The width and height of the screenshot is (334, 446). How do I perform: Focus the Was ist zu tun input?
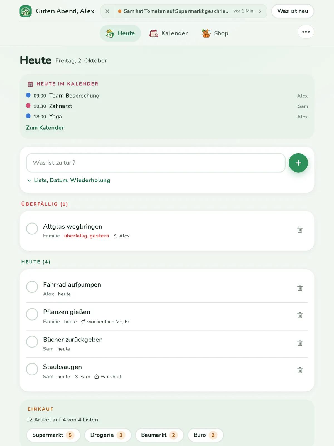[x=156, y=163]
